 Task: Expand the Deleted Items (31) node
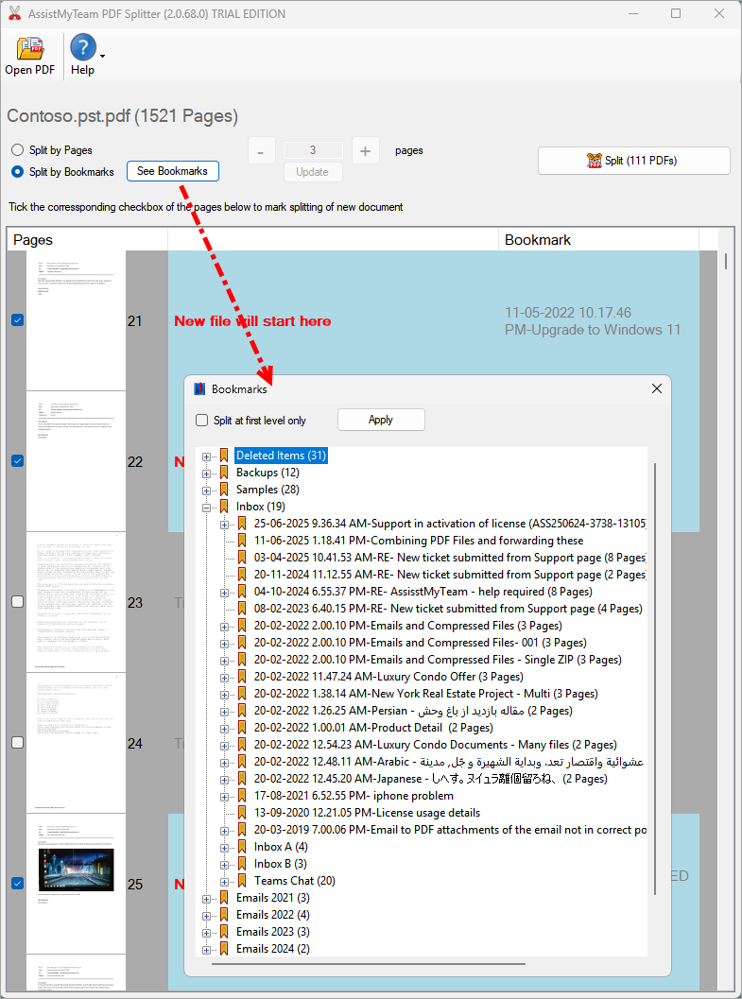coord(207,456)
